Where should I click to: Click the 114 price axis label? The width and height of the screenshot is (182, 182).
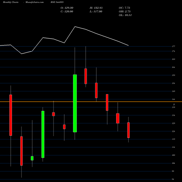click(173, 147)
